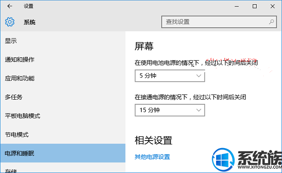The width and height of the screenshot is (282, 173).
Task: Click the blue settings gear icon
Action: point(10,22)
